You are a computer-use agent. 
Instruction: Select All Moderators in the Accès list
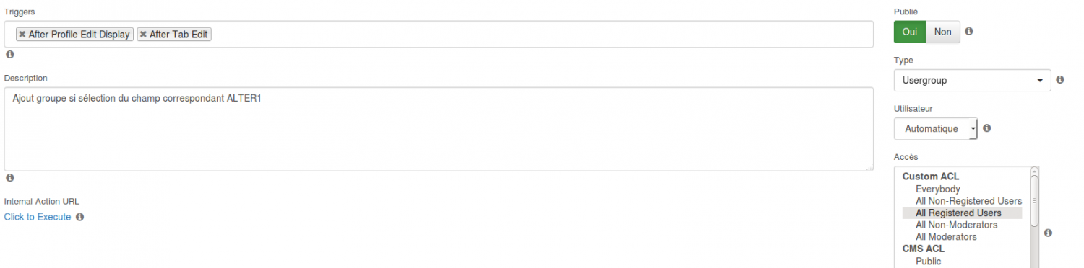tap(946, 236)
